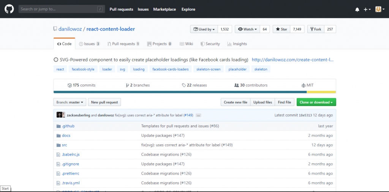The height and width of the screenshot is (192, 389).
Task: Open the docs folder
Action: tap(66, 135)
